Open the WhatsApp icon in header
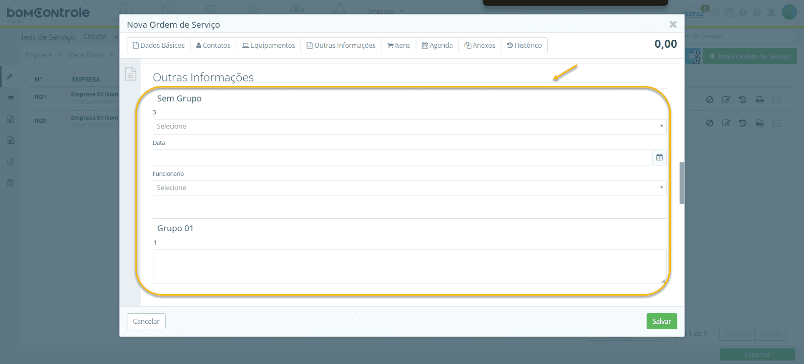Viewport: 804px width, 364px height. [x=715, y=13]
